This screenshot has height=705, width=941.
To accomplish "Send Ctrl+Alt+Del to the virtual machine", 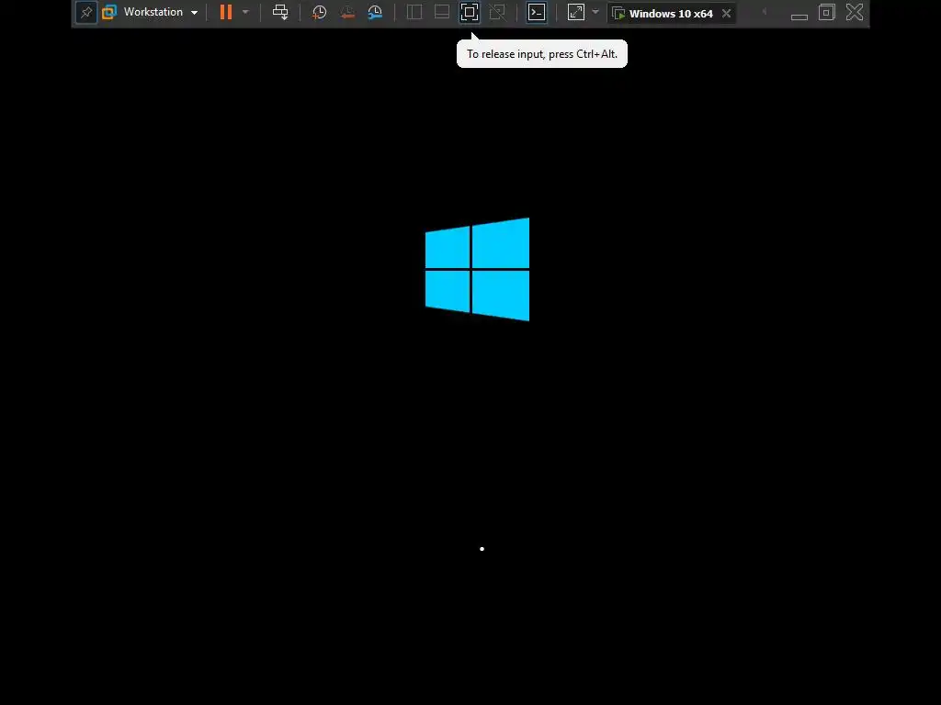I will (x=280, y=12).
